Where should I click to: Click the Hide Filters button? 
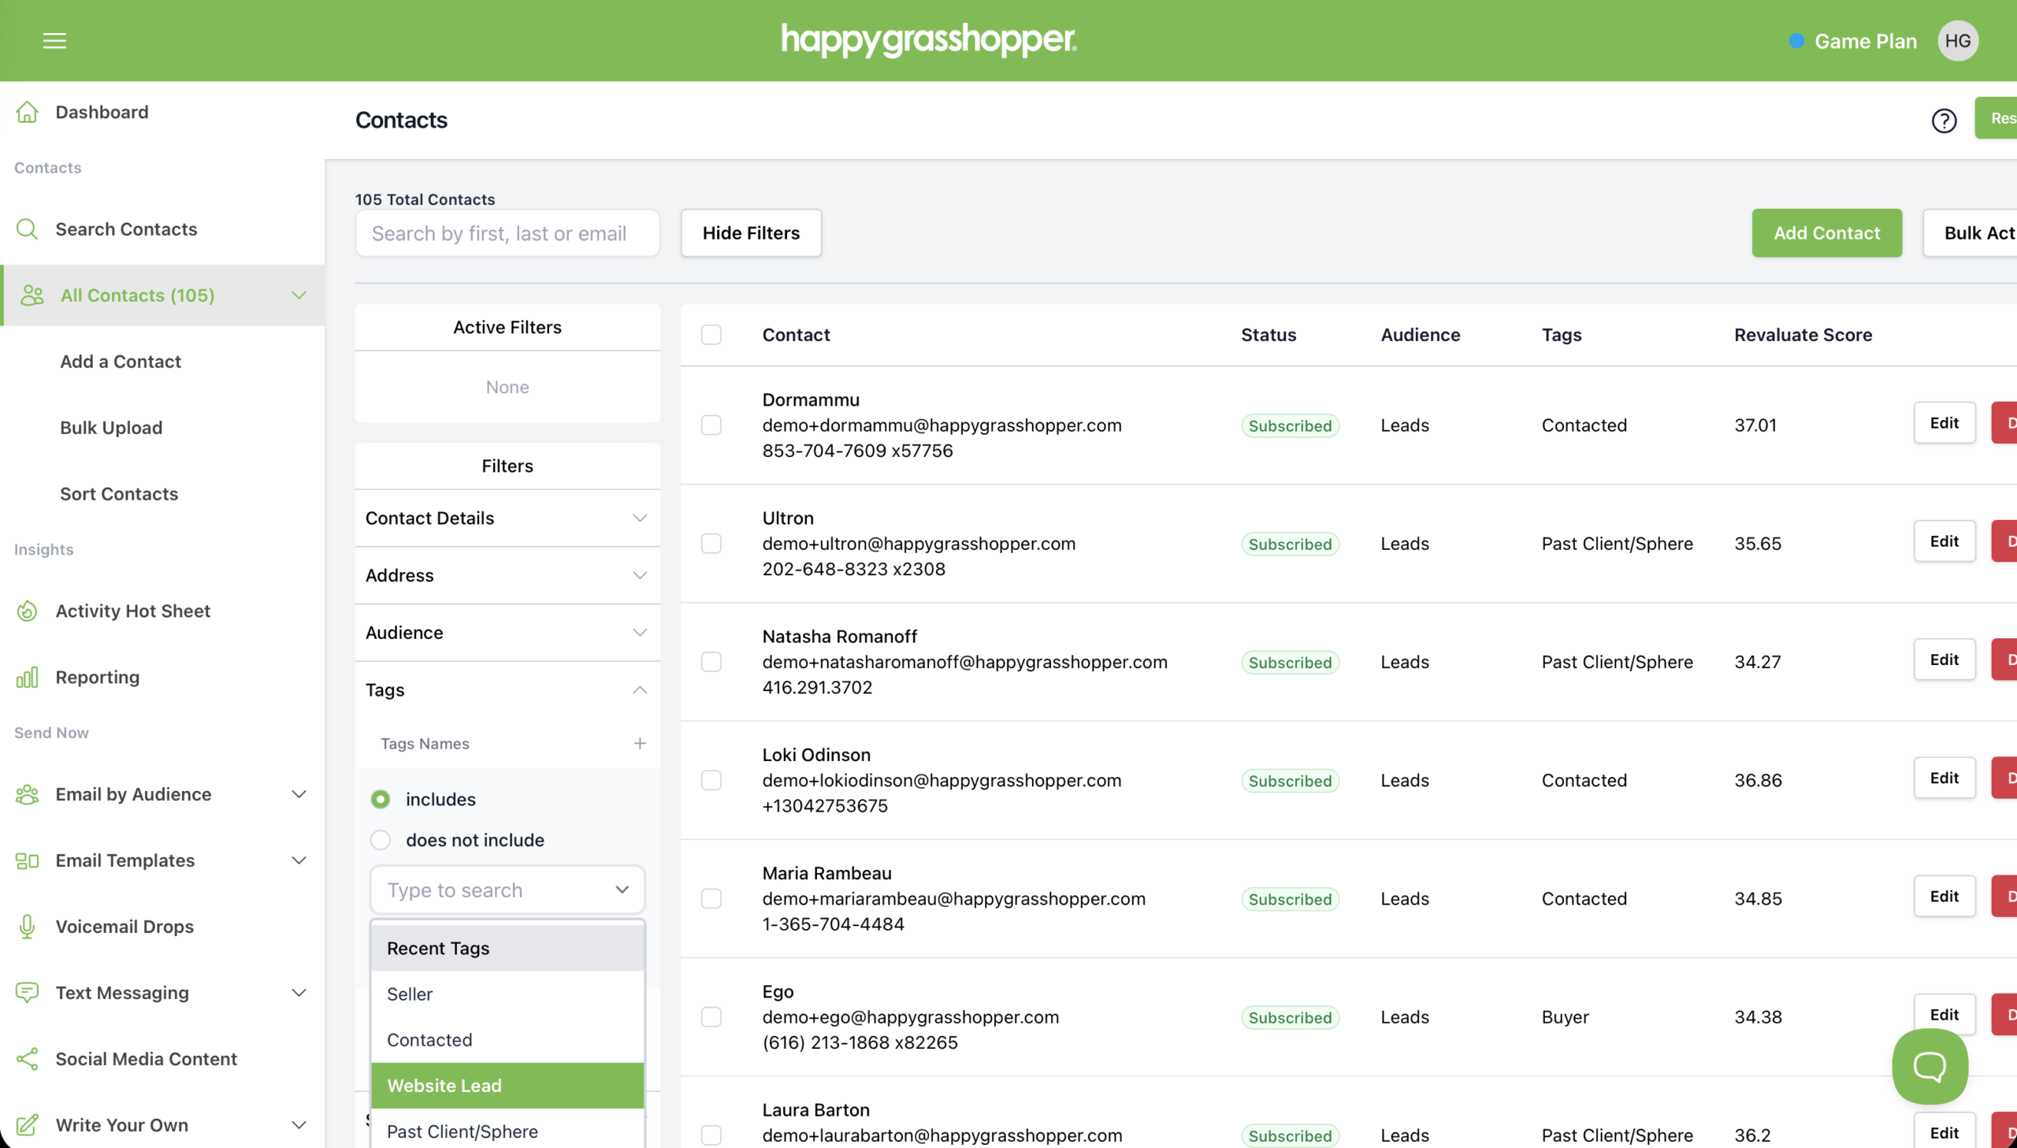(x=750, y=232)
